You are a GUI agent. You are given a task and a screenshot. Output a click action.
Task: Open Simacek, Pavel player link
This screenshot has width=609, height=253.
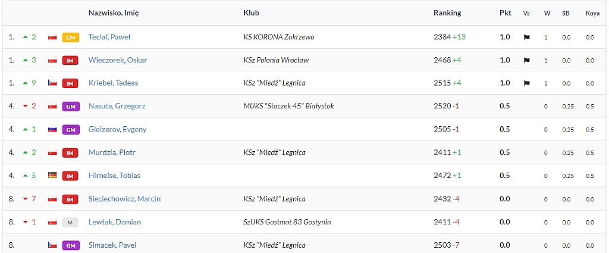click(112, 245)
